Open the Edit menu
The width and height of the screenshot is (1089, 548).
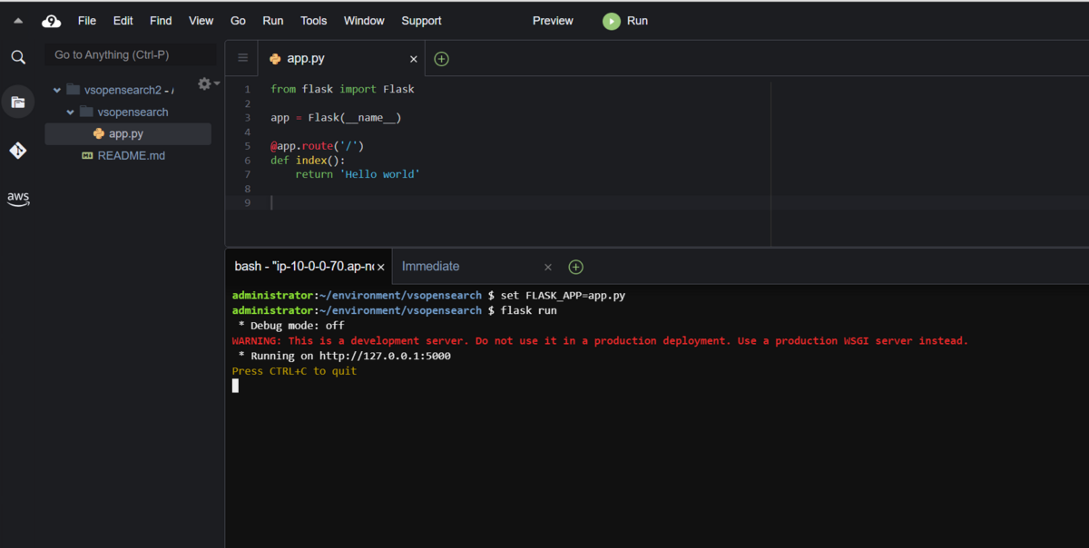[x=123, y=21]
